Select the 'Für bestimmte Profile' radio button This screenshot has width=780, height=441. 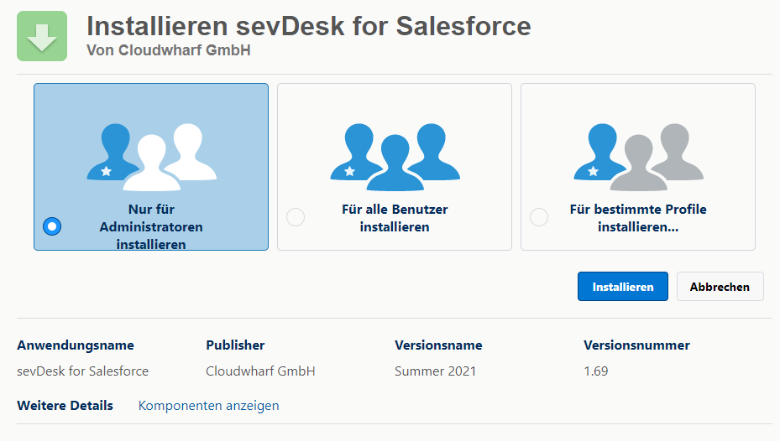click(x=539, y=218)
